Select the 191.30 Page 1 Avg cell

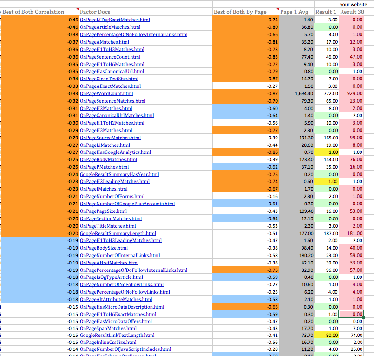tap(296, 138)
